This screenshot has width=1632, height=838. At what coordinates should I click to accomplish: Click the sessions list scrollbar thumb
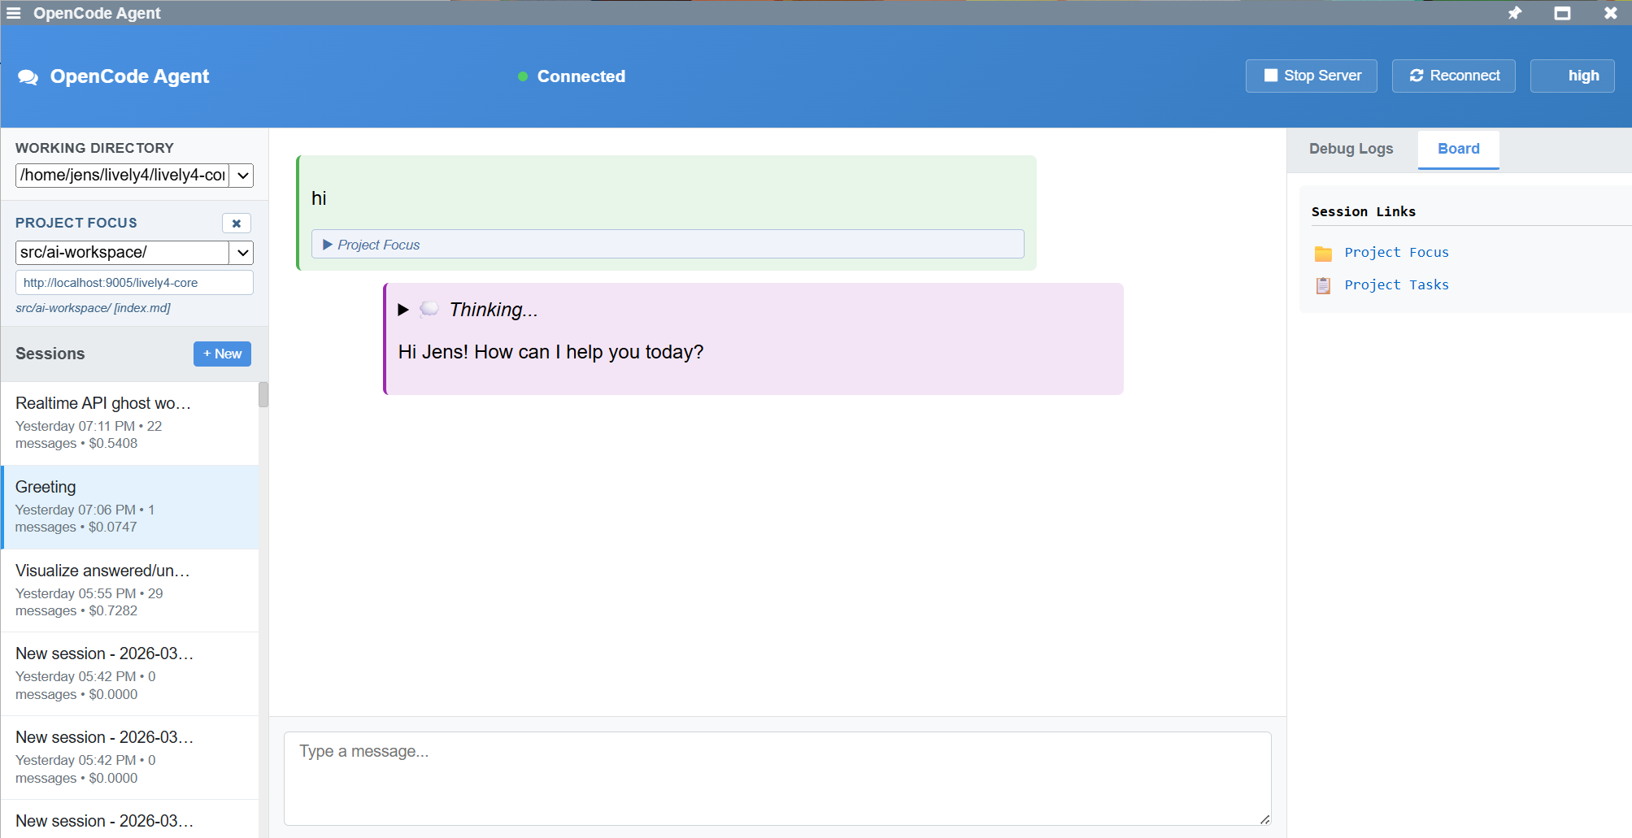point(263,395)
